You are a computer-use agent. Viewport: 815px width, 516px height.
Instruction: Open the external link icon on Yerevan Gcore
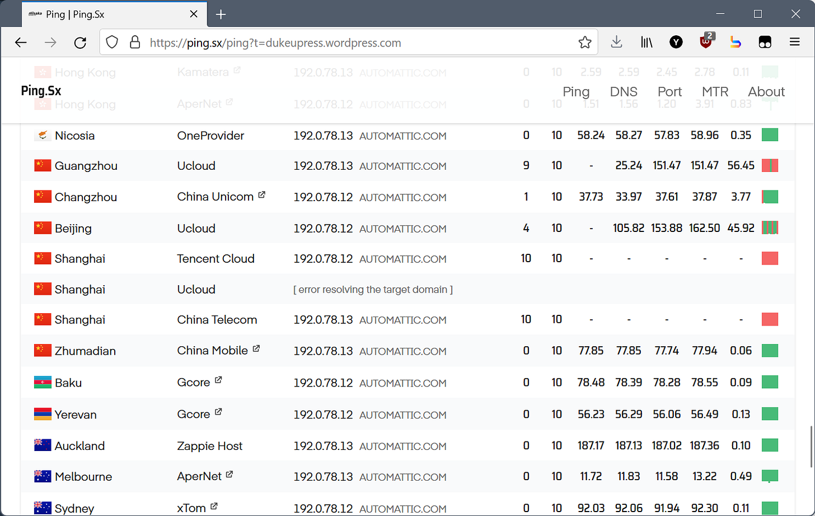click(x=218, y=412)
